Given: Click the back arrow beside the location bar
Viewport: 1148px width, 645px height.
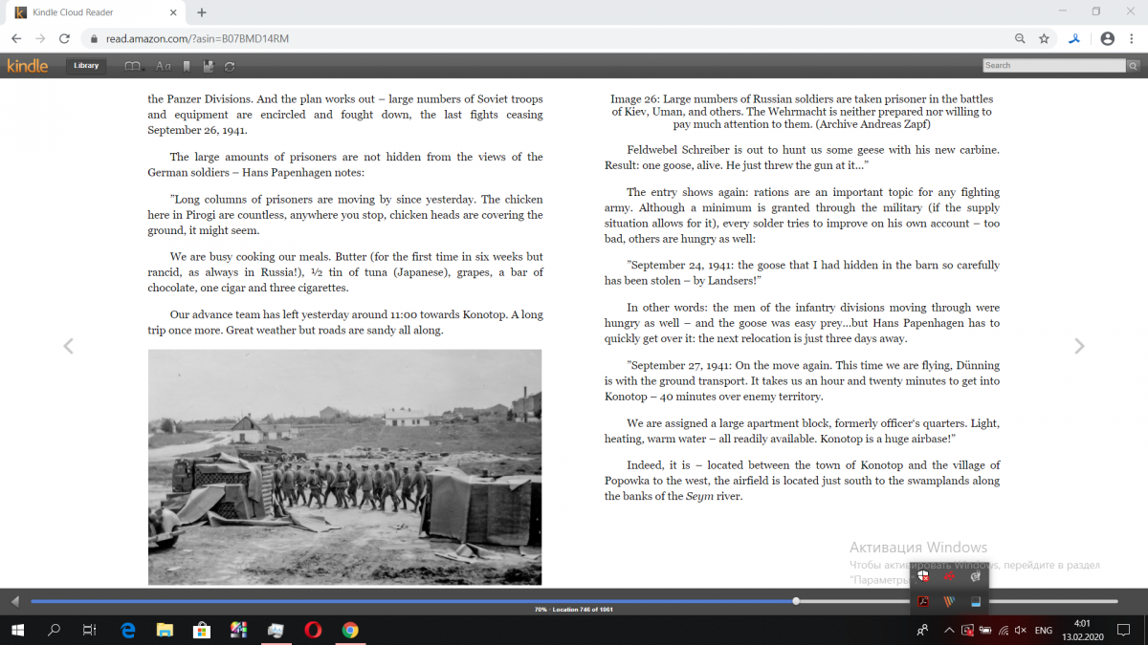Looking at the screenshot, I should click(14, 601).
